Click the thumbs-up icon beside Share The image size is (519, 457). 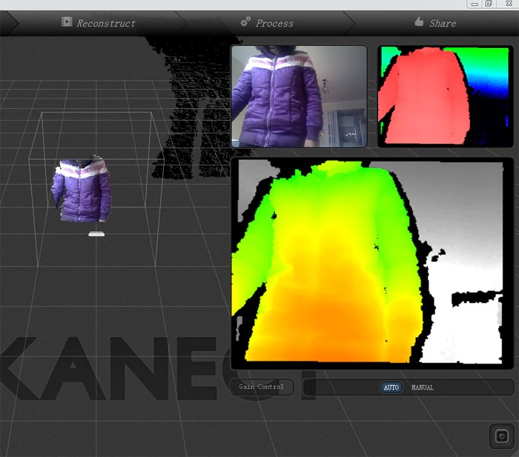click(x=419, y=22)
